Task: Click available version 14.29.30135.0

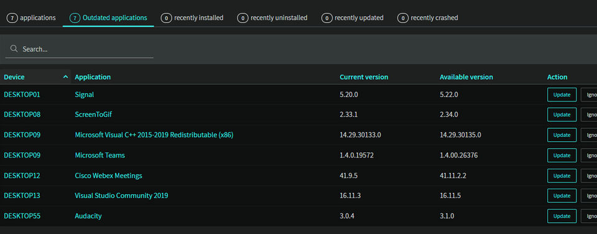Action: click(460, 135)
